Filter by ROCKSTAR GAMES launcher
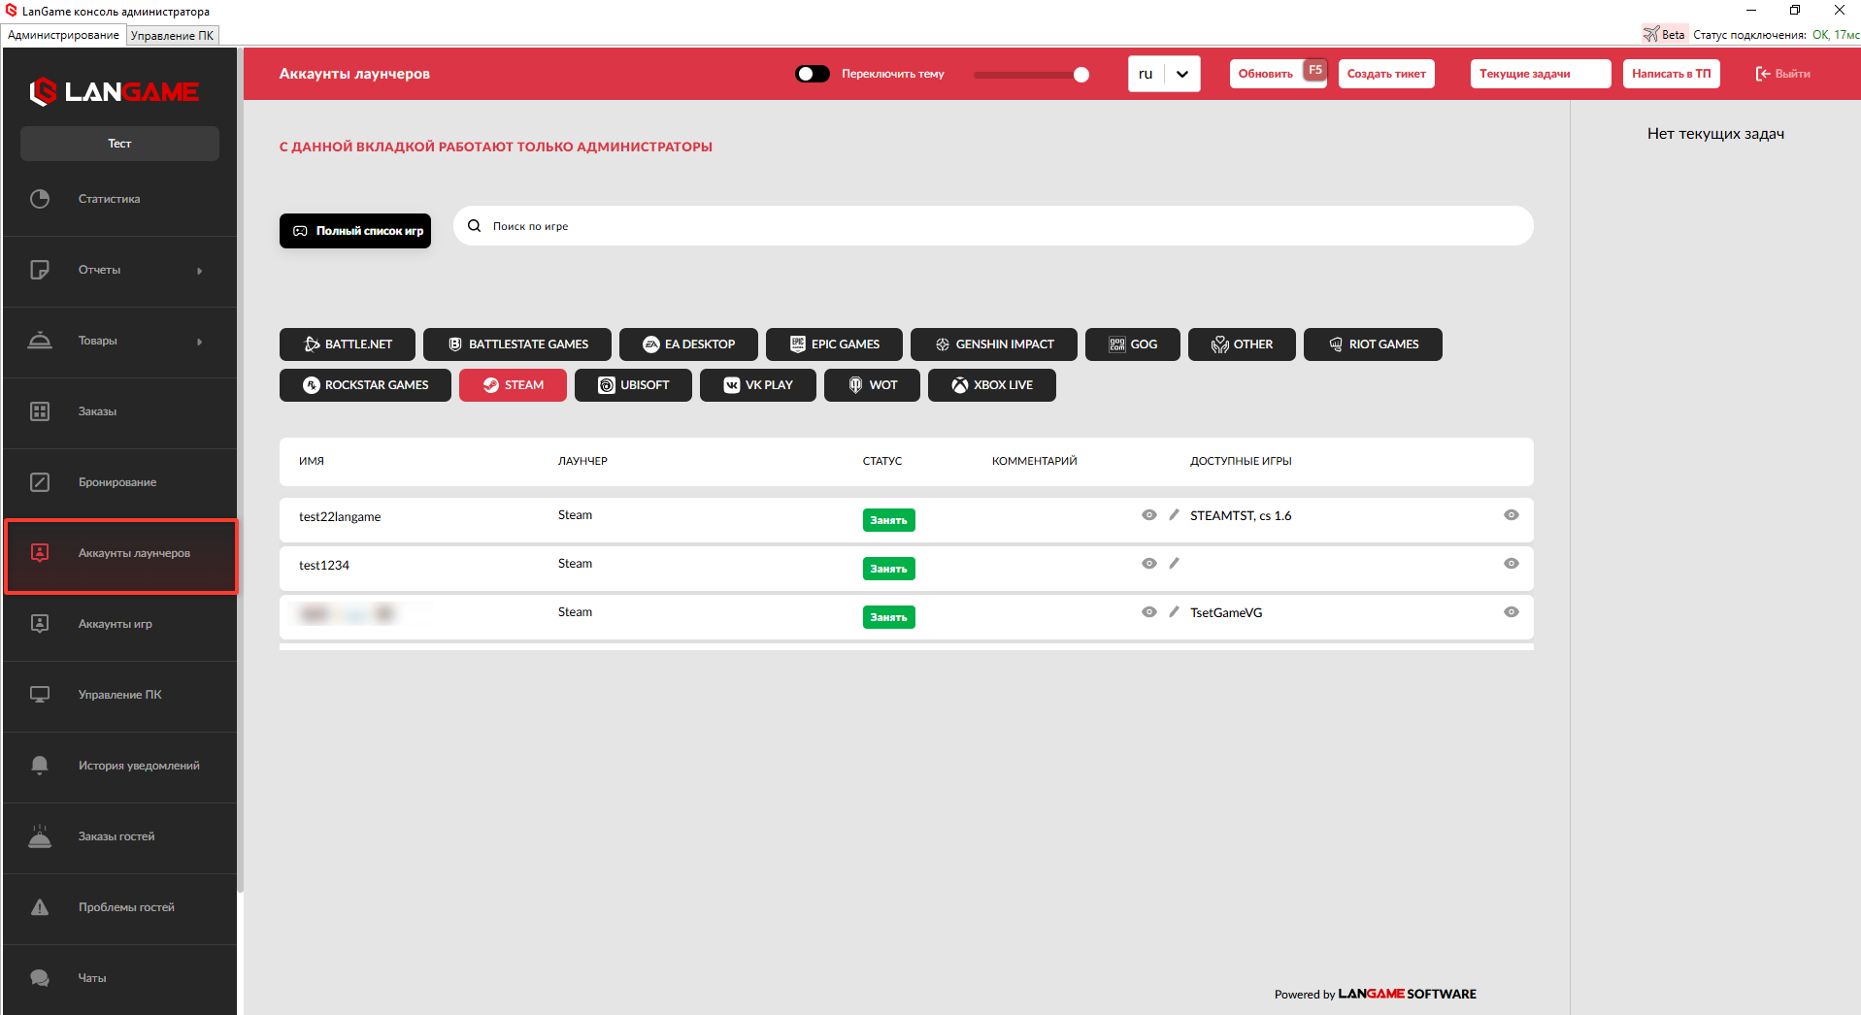1861x1015 pixels. pyautogui.click(x=365, y=385)
